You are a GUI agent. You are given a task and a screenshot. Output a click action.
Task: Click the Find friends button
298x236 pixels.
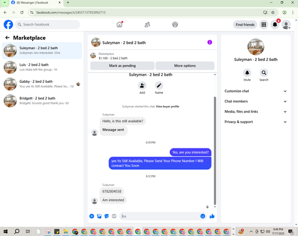coord(245,24)
